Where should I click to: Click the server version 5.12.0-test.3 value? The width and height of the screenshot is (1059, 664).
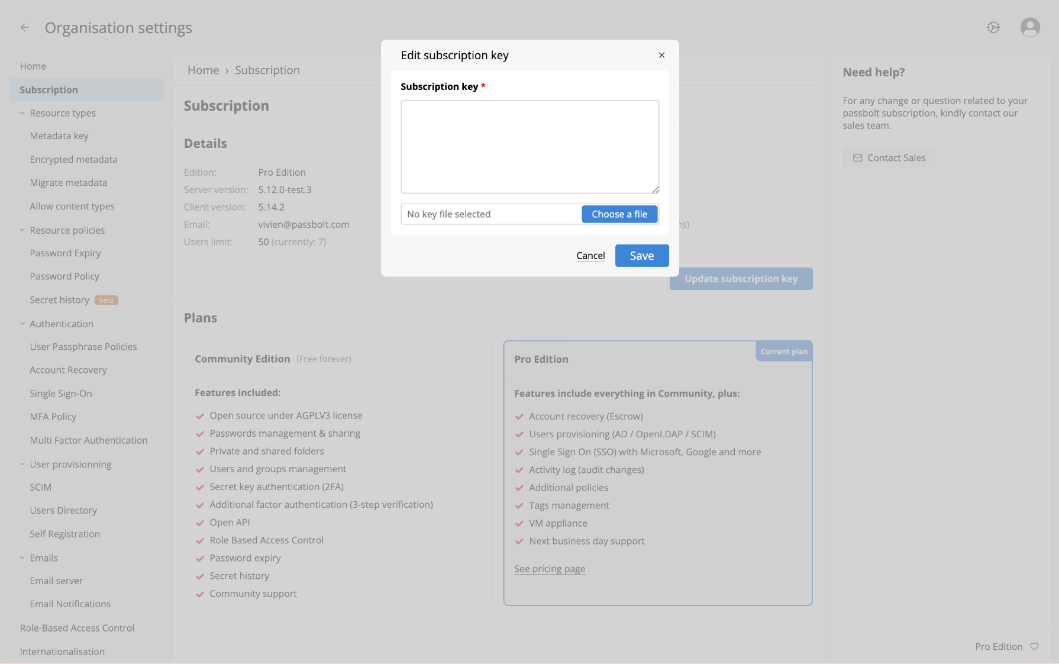tap(285, 190)
